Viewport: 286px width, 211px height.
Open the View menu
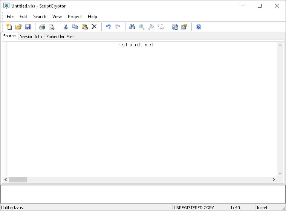pyautogui.click(x=57, y=17)
